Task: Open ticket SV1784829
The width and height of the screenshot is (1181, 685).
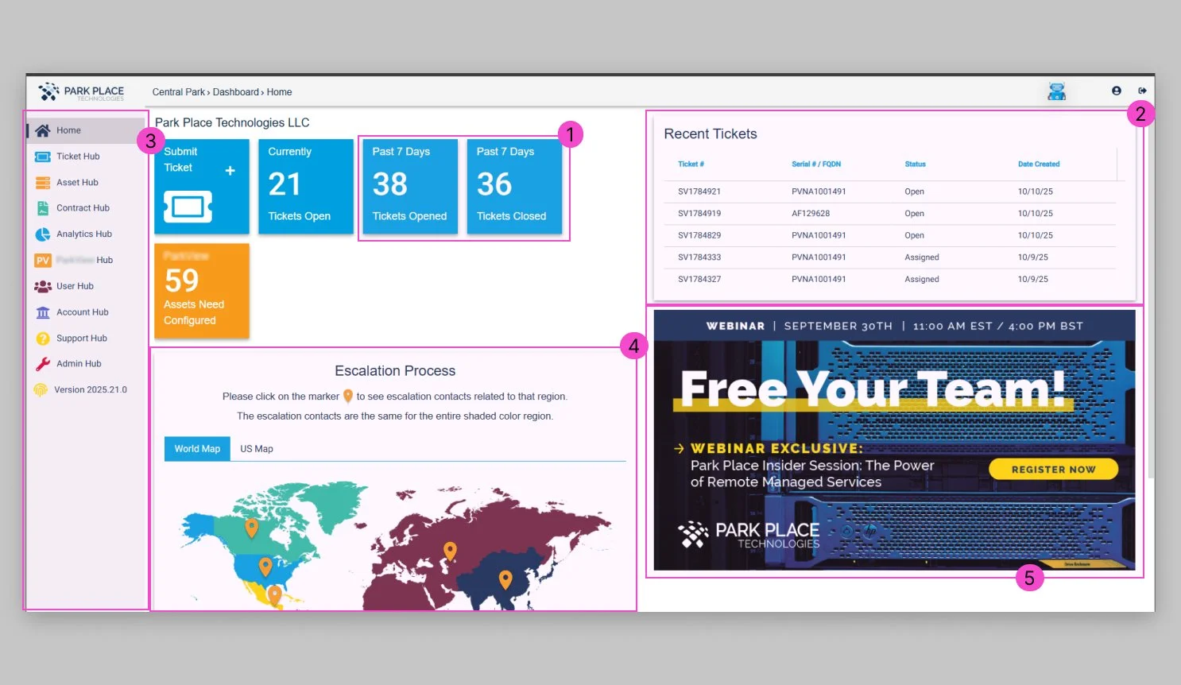Action: [699, 236]
